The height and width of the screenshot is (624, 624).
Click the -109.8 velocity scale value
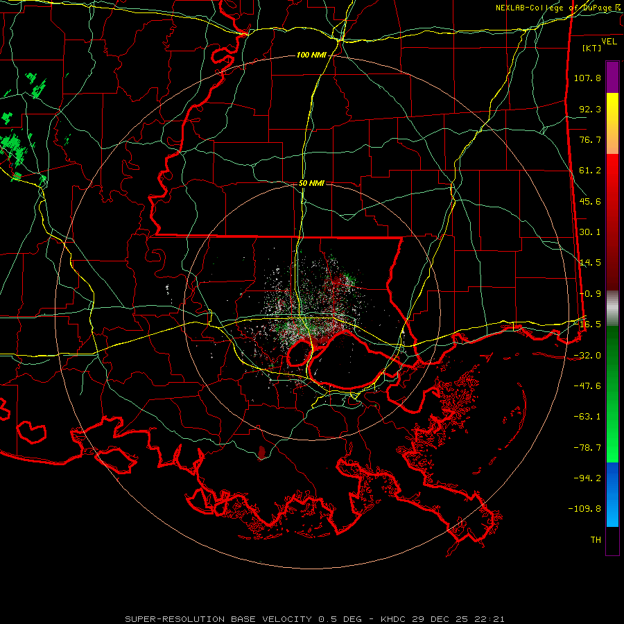[x=584, y=509]
